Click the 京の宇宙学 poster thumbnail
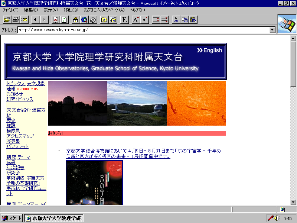 pos(94,183)
